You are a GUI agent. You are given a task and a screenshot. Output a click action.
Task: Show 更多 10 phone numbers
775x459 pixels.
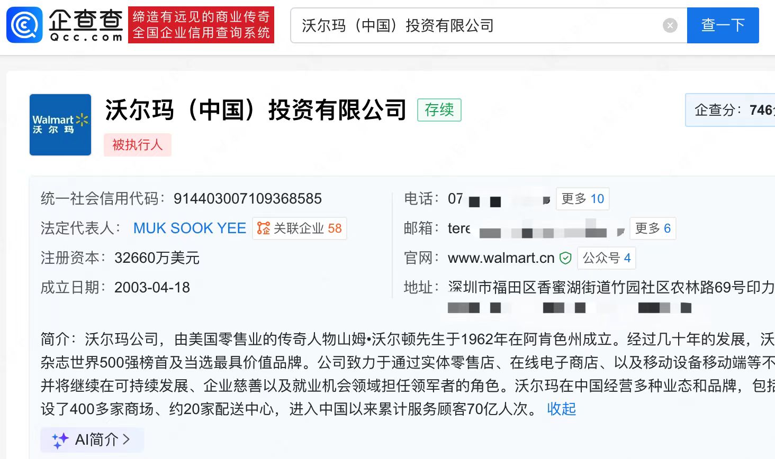pos(582,199)
